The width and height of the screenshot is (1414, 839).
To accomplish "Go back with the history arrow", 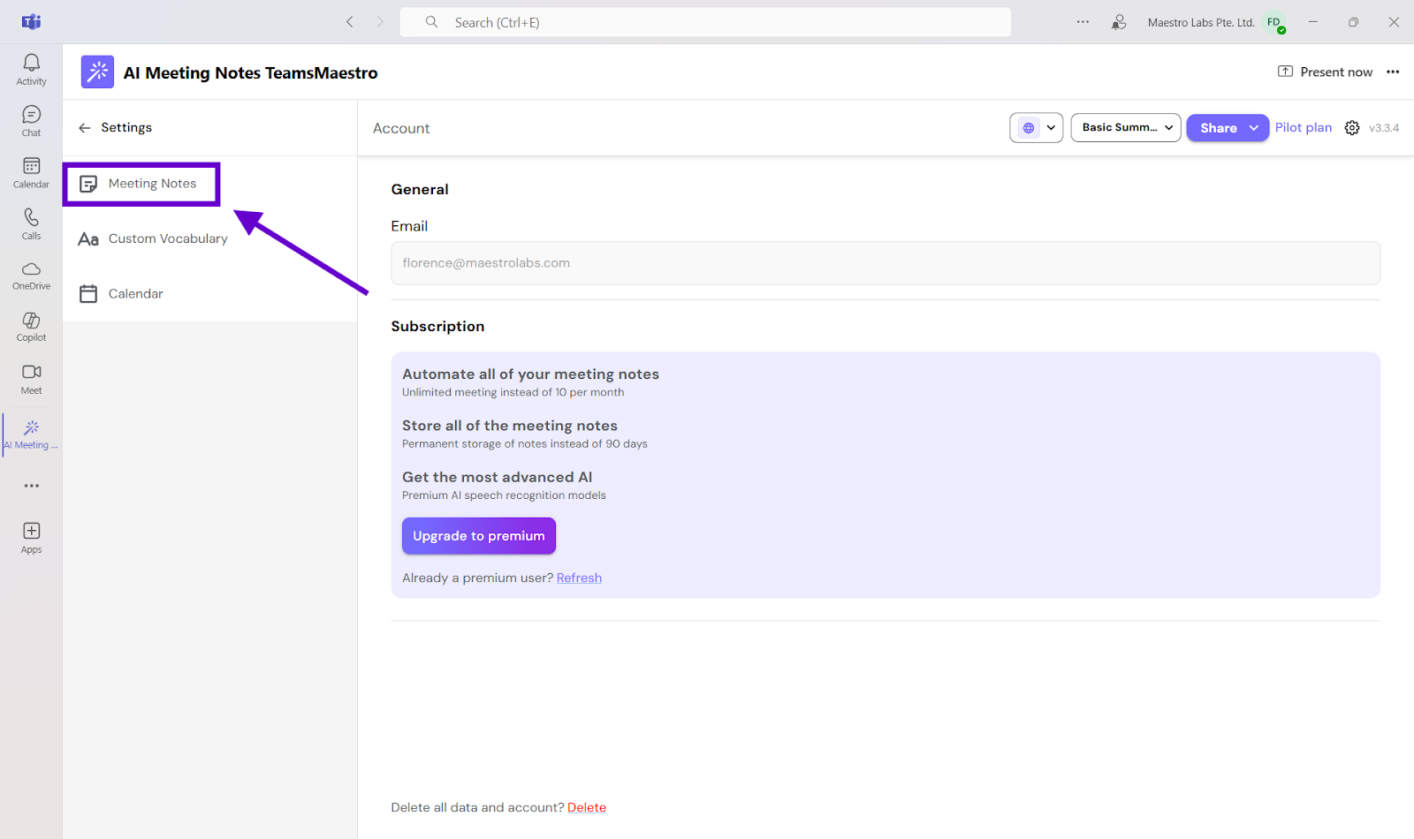I will coord(350,22).
